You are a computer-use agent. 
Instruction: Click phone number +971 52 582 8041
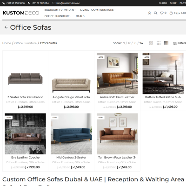(x=40, y=3)
